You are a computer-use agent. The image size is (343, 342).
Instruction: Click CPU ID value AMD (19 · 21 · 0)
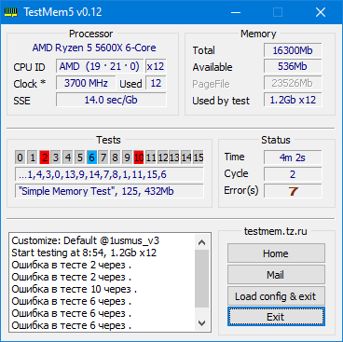(x=100, y=66)
